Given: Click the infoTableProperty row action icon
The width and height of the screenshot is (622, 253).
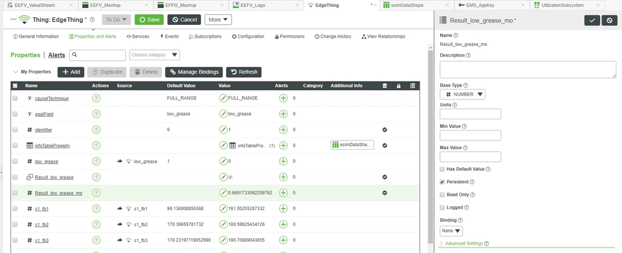Looking at the screenshot, I should pyautogui.click(x=96, y=145).
